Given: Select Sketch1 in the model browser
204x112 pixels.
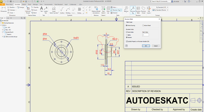Looking at the screenshot, I should pos(8,34).
